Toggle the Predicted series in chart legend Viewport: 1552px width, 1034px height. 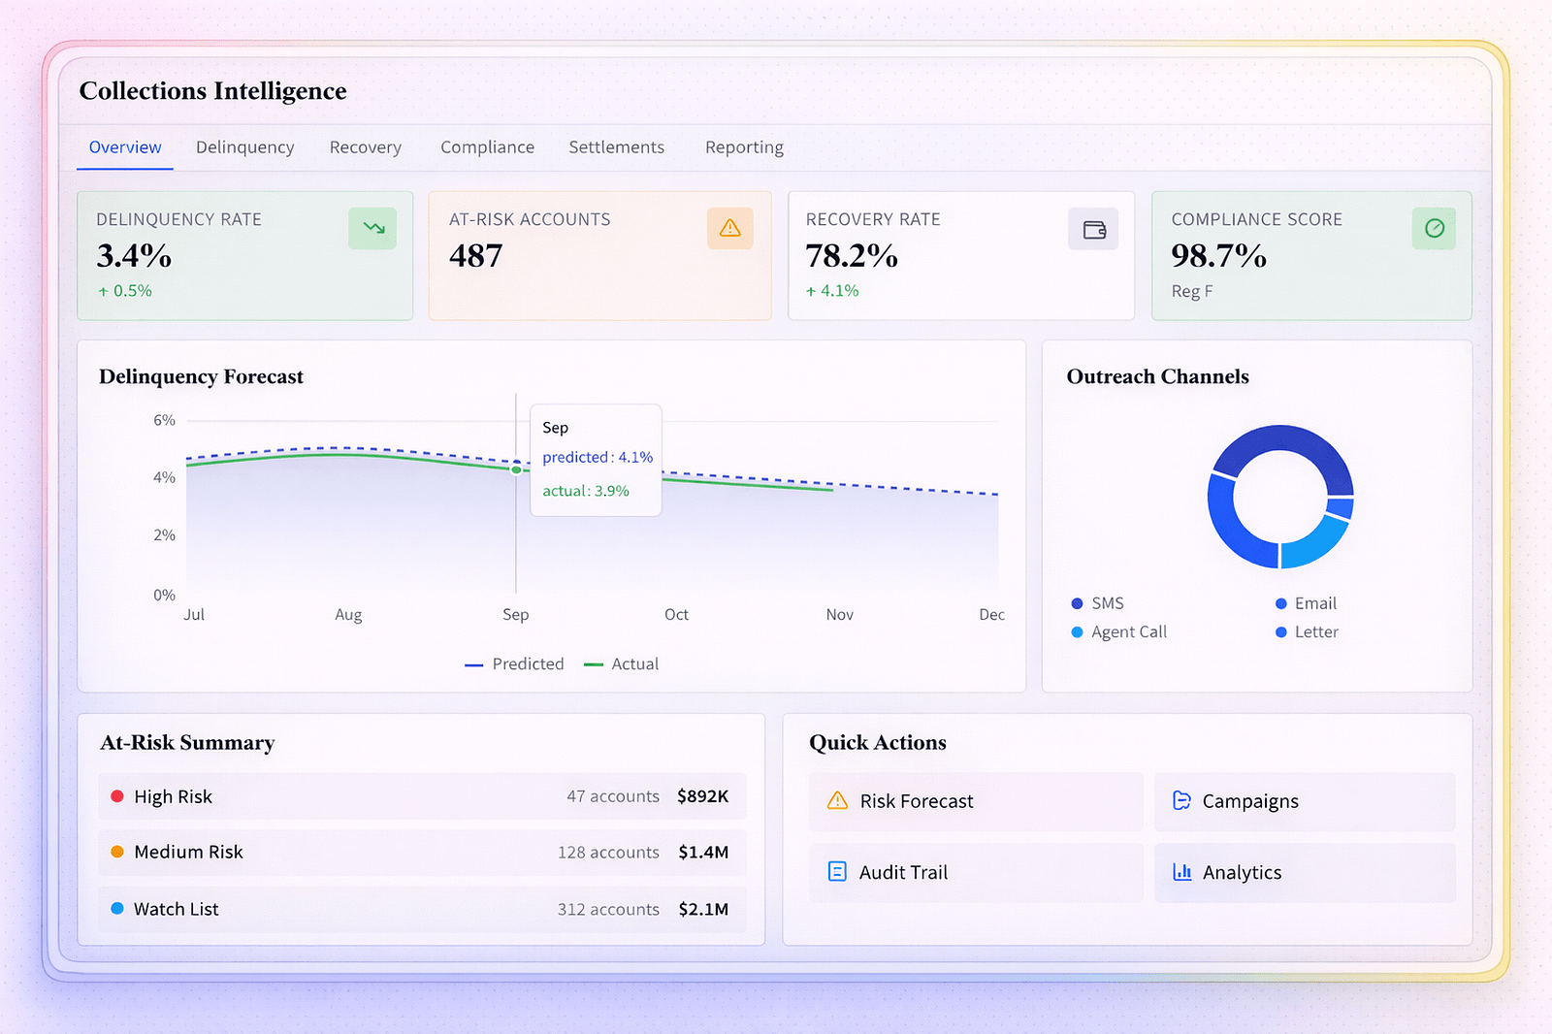[x=515, y=664]
